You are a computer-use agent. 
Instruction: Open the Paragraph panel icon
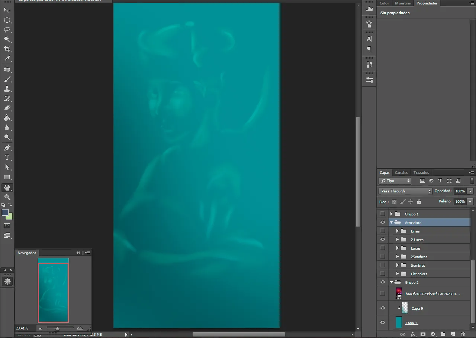[x=369, y=49]
